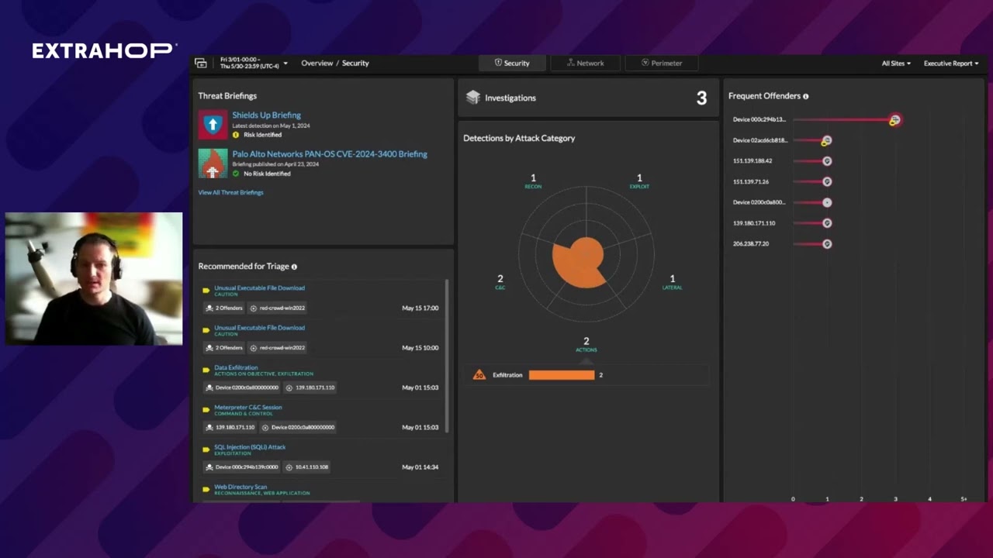Open the Investigations count of 3

click(701, 98)
